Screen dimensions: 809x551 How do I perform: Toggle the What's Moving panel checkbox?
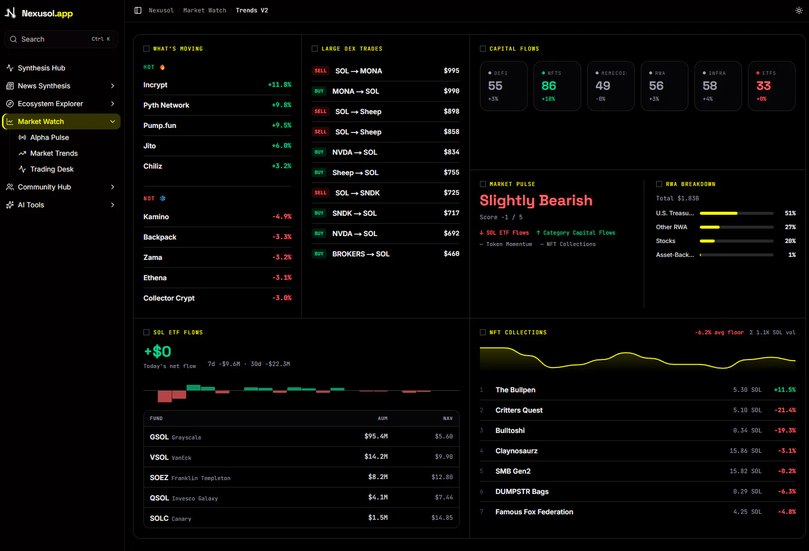(146, 49)
